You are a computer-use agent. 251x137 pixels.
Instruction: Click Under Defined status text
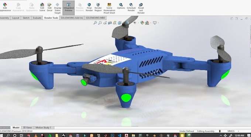click(187, 131)
